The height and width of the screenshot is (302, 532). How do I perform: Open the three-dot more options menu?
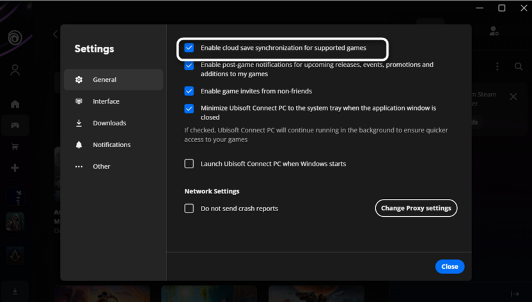497,67
